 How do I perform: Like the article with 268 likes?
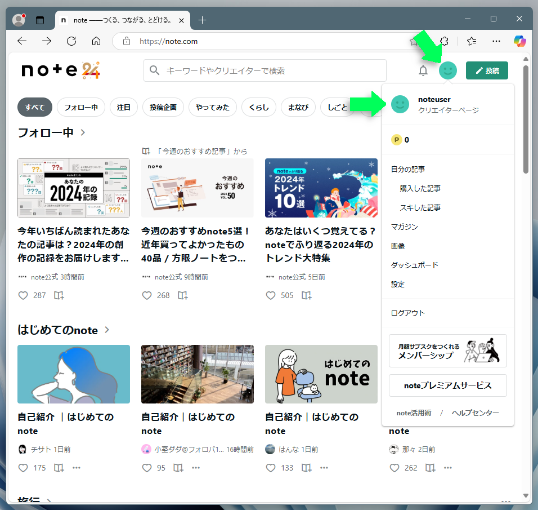pos(147,295)
